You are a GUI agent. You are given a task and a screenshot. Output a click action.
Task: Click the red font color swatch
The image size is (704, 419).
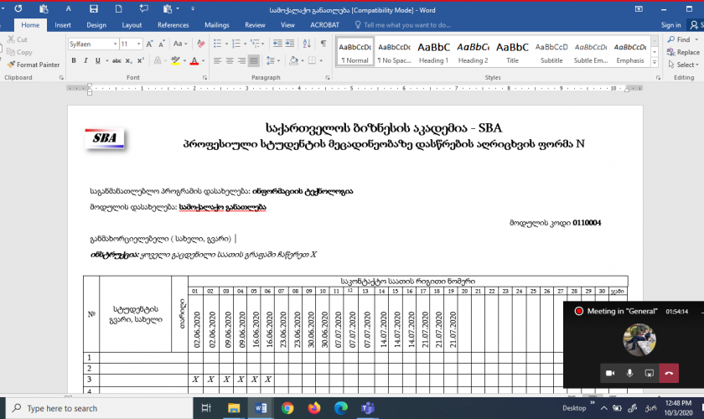tap(194, 61)
